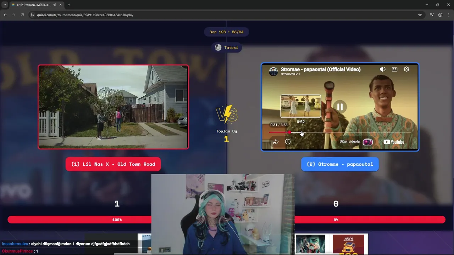This screenshot has height=255, width=454.
Task: Go back in browser history
Action: (5, 15)
